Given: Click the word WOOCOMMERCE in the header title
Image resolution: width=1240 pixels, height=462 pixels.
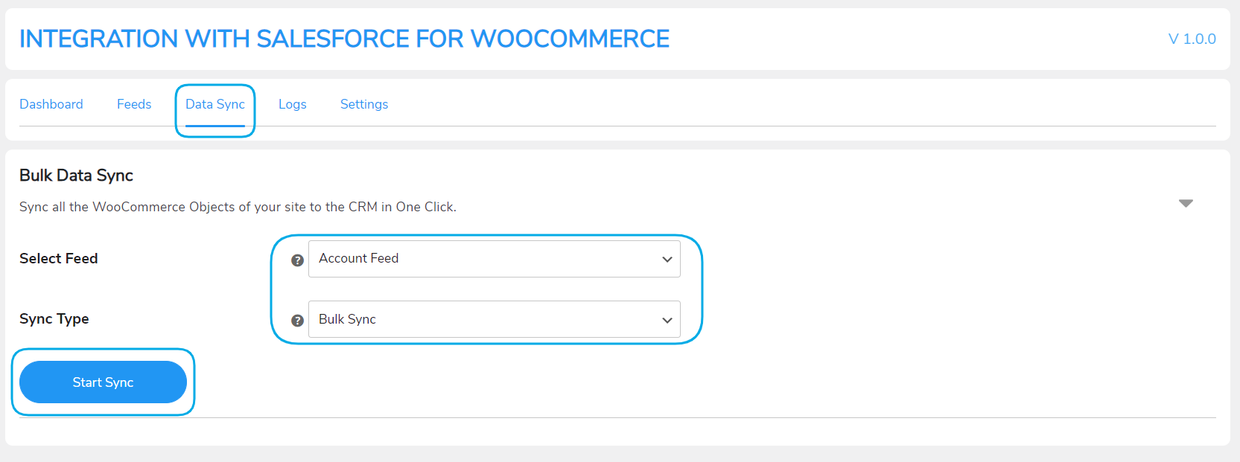Looking at the screenshot, I should pyautogui.click(x=570, y=39).
